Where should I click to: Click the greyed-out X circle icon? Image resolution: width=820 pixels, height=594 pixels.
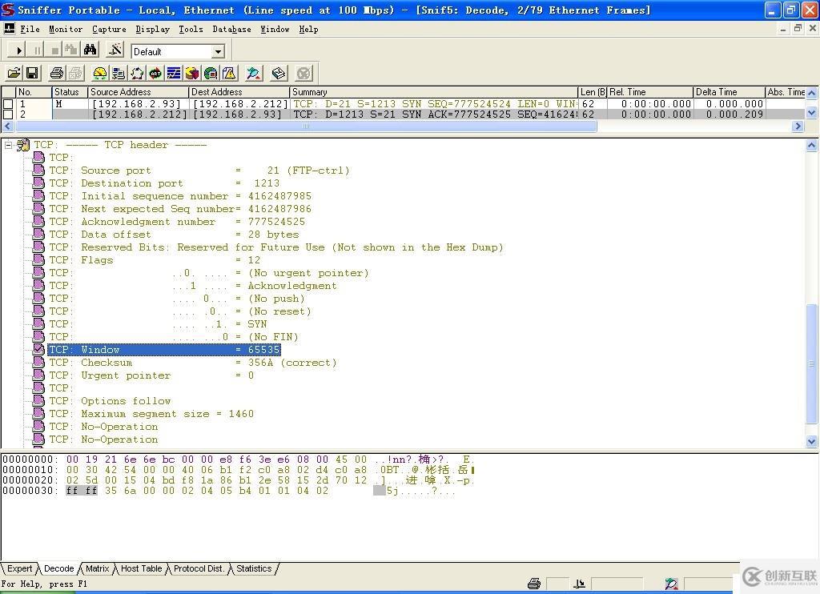click(x=303, y=73)
